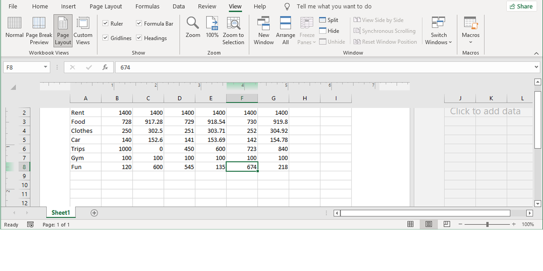Switch to the Formulas ribbon tab
The height and width of the screenshot is (271, 543).
tap(147, 6)
